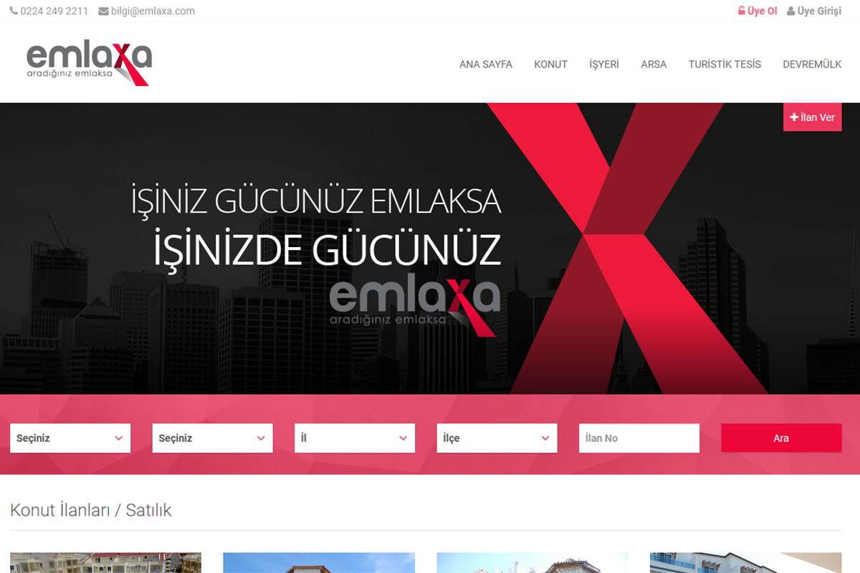Viewport: 860px width, 573px height.
Task: Open the ARSA category
Action: [x=654, y=64]
